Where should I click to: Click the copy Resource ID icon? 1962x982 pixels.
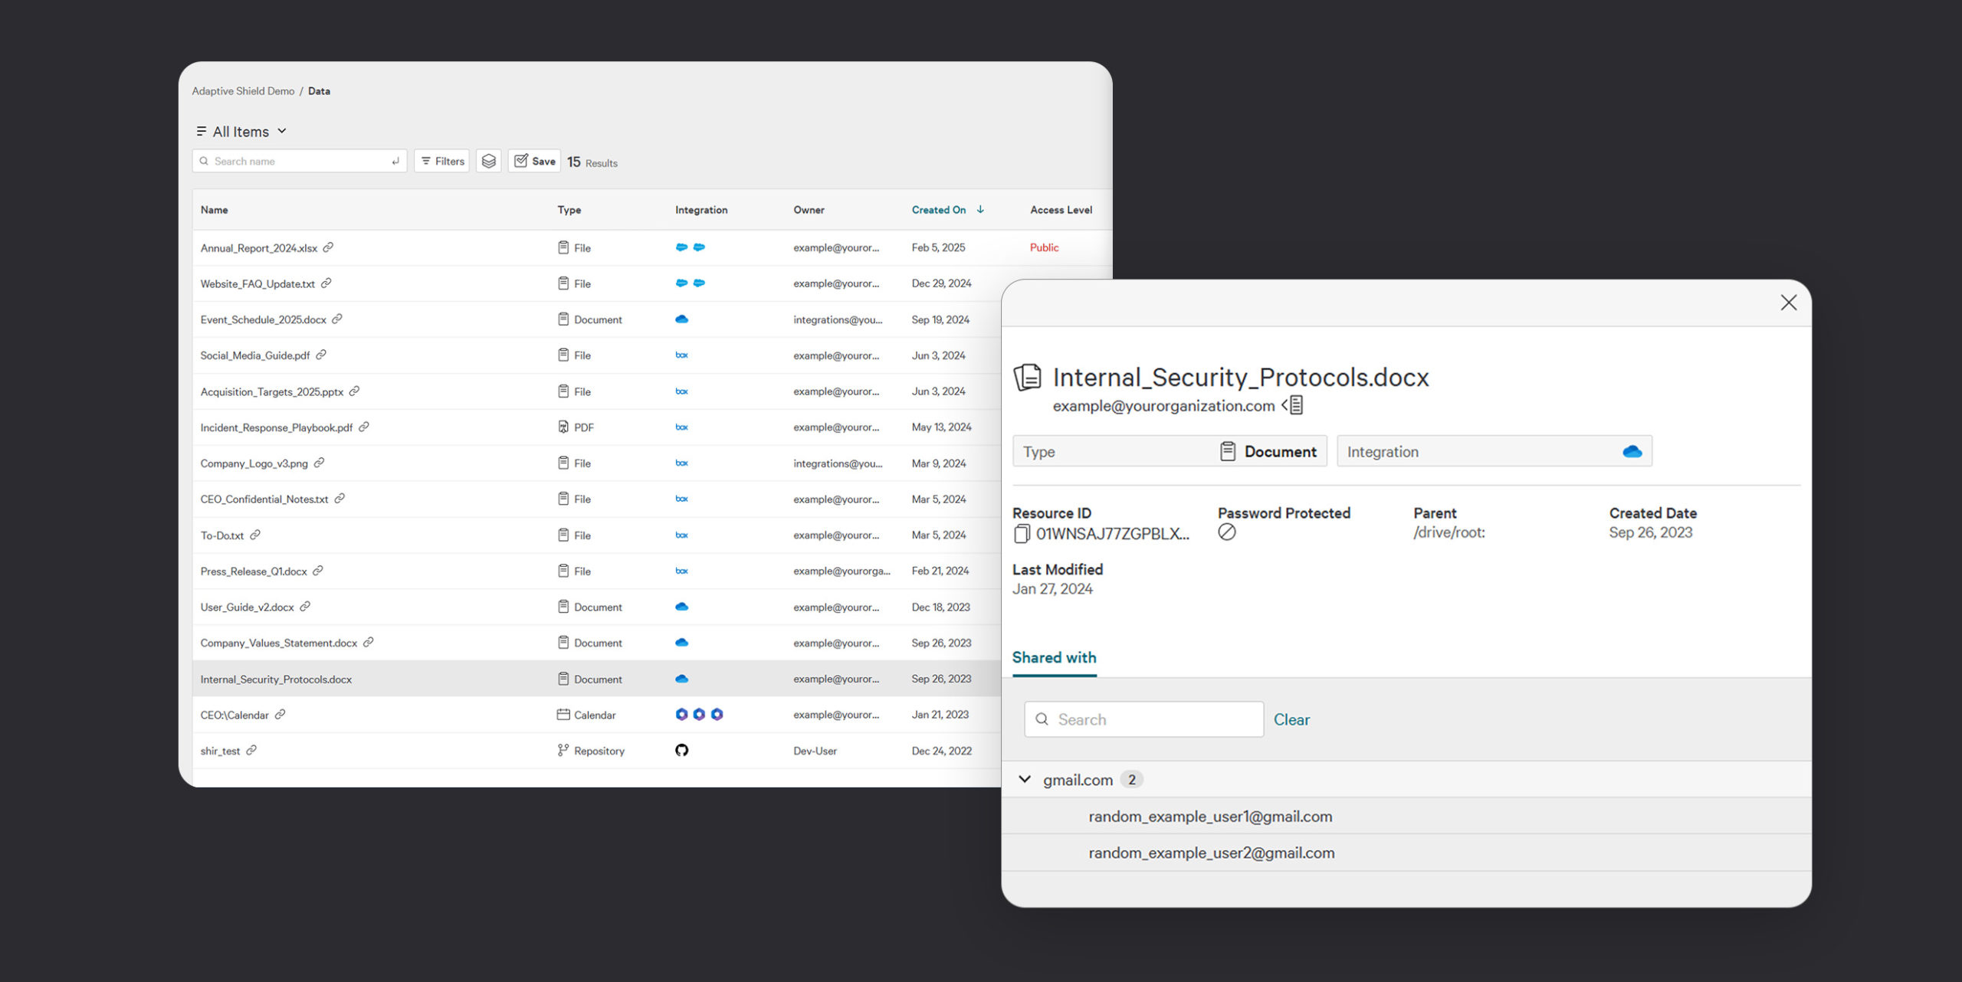pyautogui.click(x=1021, y=534)
